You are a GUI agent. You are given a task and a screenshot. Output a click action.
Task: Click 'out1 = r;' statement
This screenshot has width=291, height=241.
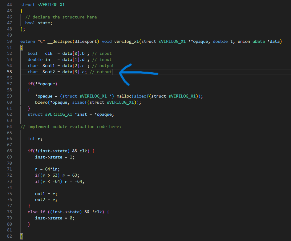(46, 194)
